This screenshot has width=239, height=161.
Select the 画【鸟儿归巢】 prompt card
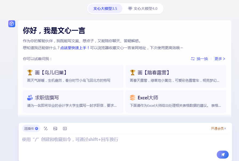pyautogui.click(x=73, y=76)
